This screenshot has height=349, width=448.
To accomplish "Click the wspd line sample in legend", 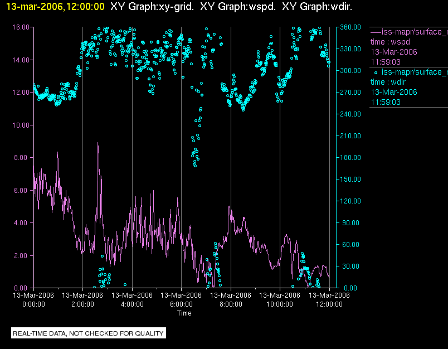I will click(x=376, y=32).
